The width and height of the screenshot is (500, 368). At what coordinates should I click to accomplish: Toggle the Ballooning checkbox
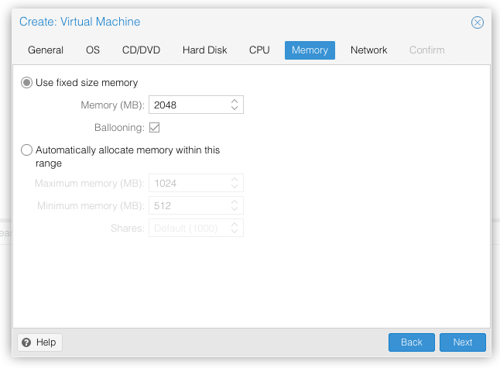coord(154,127)
